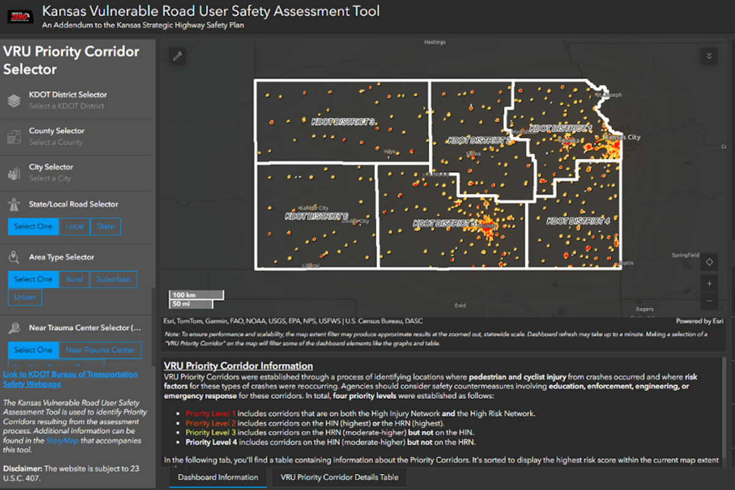The width and height of the screenshot is (735, 490).
Task: Click the City Selector buildings icon
Action: click(14, 173)
